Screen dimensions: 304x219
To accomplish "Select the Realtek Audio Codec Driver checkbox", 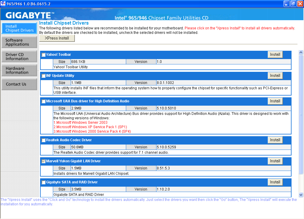I will pos(44,140).
